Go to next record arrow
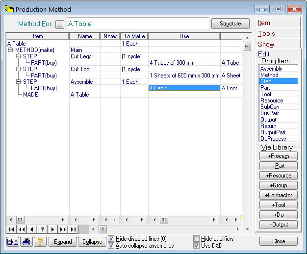The width and height of the screenshot is (307, 254). click(x=52, y=229)
